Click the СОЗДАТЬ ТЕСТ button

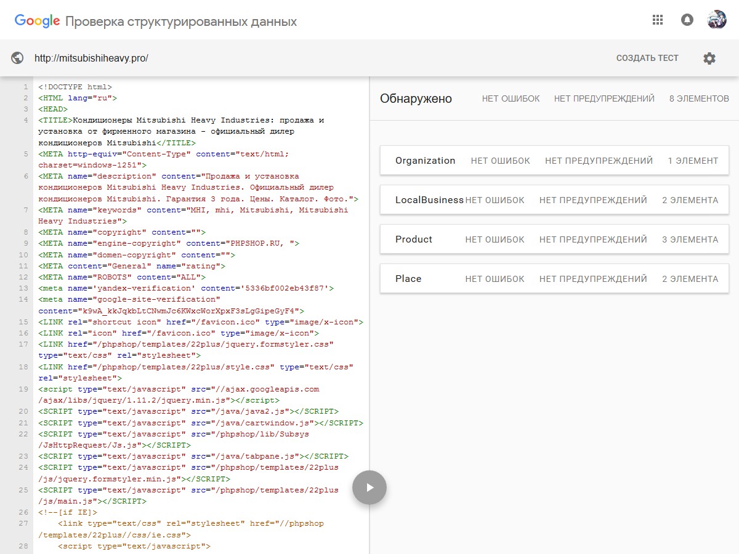(x=647, y=58)
